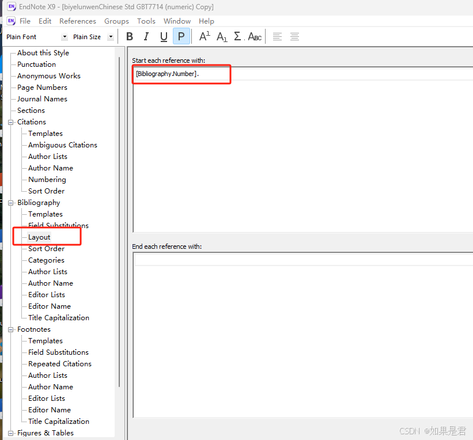Select About this Style
Image resolution: width=473 pixels, height=440 pixels.
pyautogui.click(x=43, y=53)
